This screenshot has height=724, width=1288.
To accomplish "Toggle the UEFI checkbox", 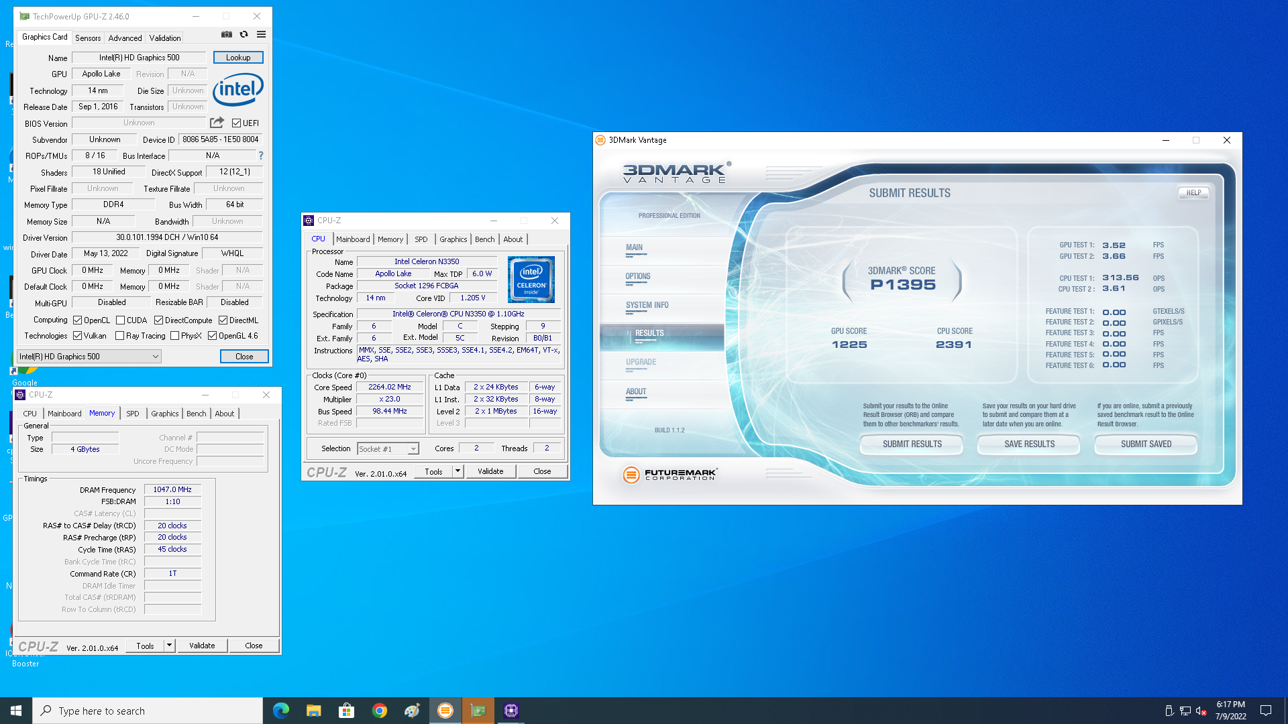I will [236, 123].
